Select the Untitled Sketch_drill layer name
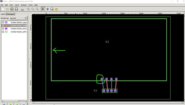This screenshot has height=105, width=185. click(x=19, y=29)
